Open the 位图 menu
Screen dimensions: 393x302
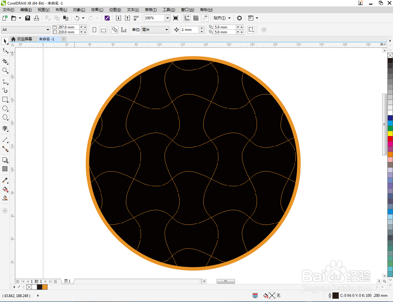point(115,10)
